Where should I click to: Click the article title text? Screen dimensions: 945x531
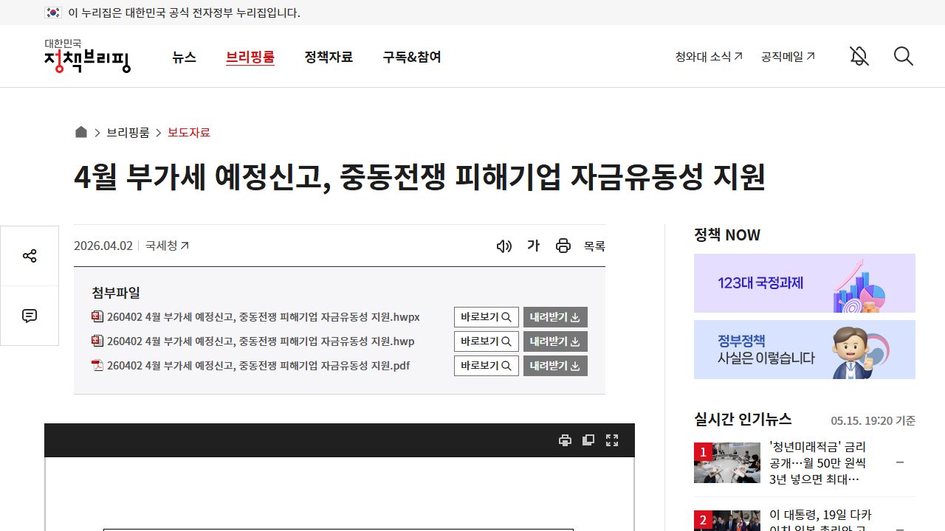420,177
